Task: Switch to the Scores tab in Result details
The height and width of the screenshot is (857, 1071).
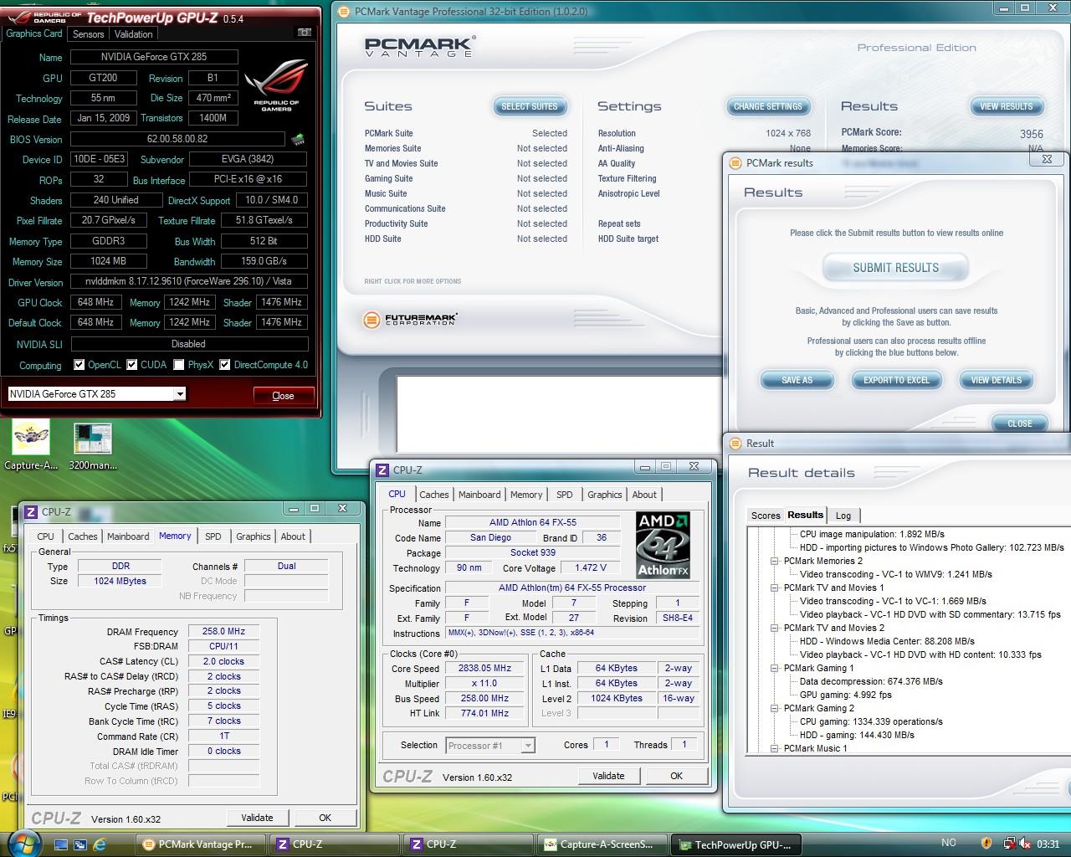Action: pos(766,516)
